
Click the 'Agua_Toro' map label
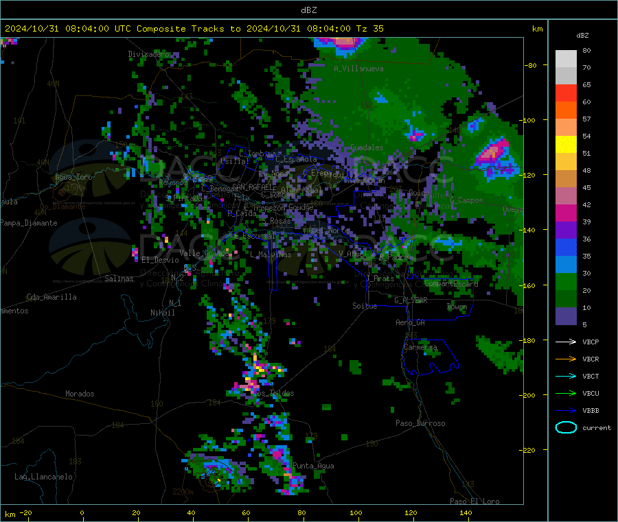(x=73, y=177)
